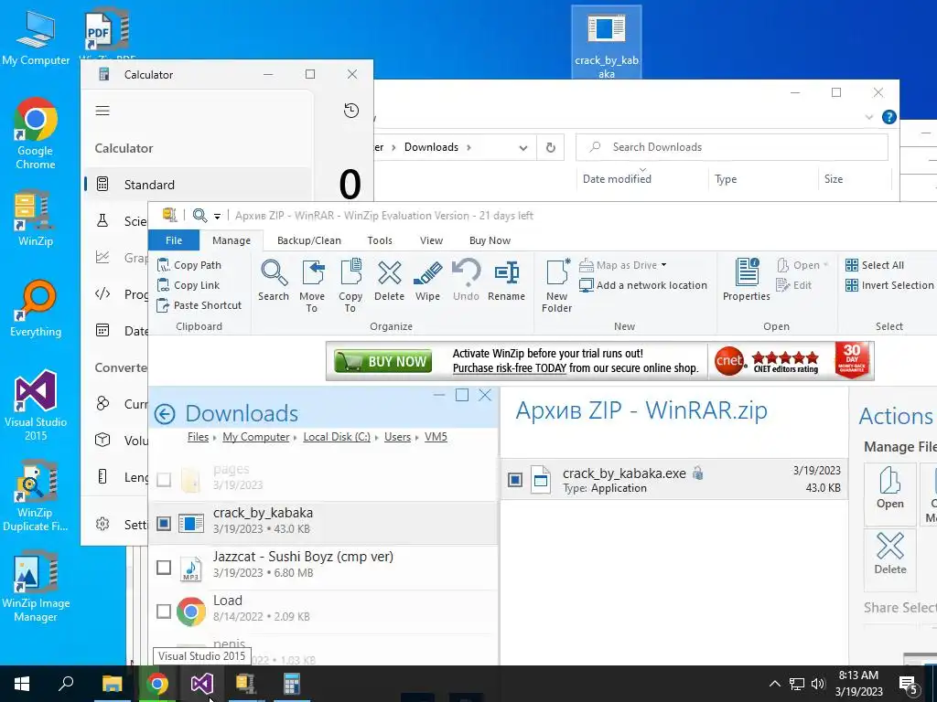This screenshot has height=702, width=937.
Task: Click the Rename icon
Action: point(506,280)
